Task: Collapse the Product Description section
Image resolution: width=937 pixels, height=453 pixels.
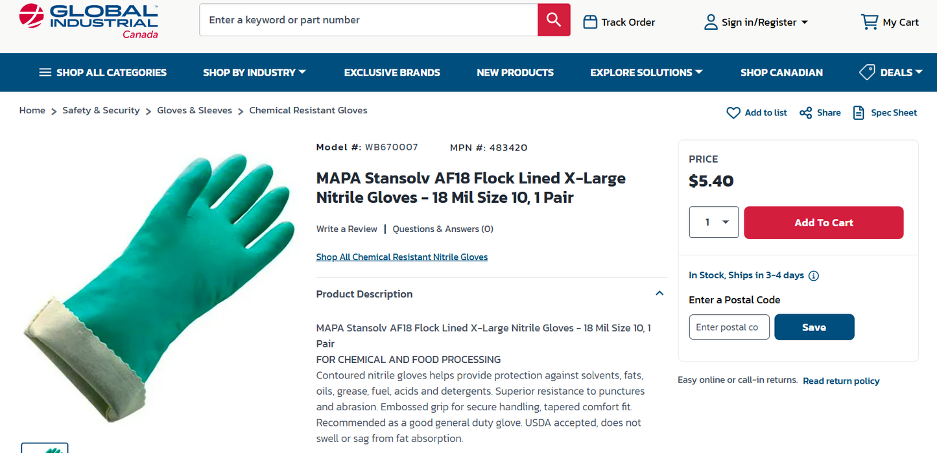Action: [x=659, y=293]
